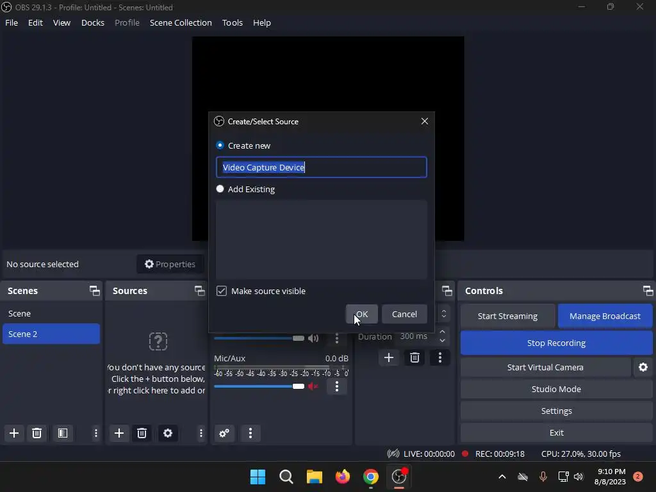656x492 pixels.
Task: Click Manage Broadcast button
Action: (x=605, y=316)
